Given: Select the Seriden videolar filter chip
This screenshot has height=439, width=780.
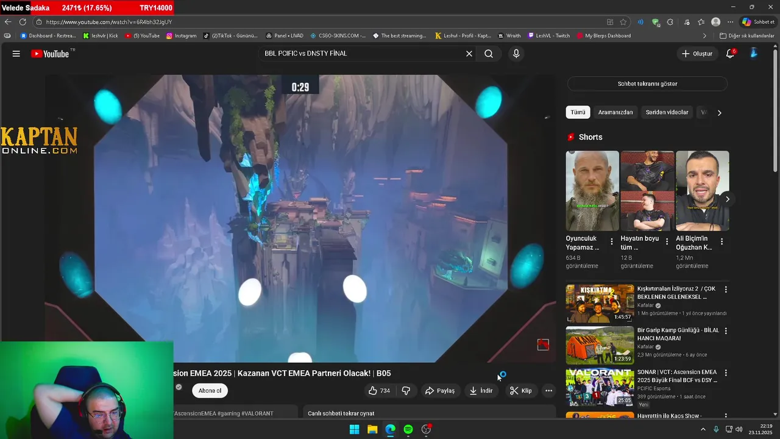Looking at the screenshot, I should 667,112.
